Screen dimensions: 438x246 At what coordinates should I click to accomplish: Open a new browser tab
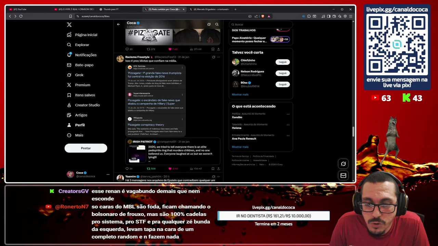(235, 9)
